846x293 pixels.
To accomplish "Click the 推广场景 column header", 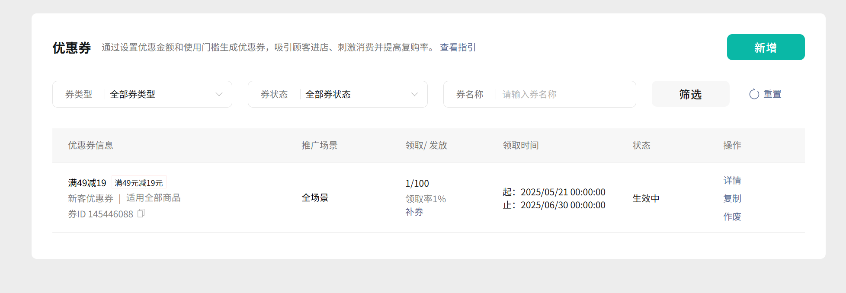I will pos(320,145).
